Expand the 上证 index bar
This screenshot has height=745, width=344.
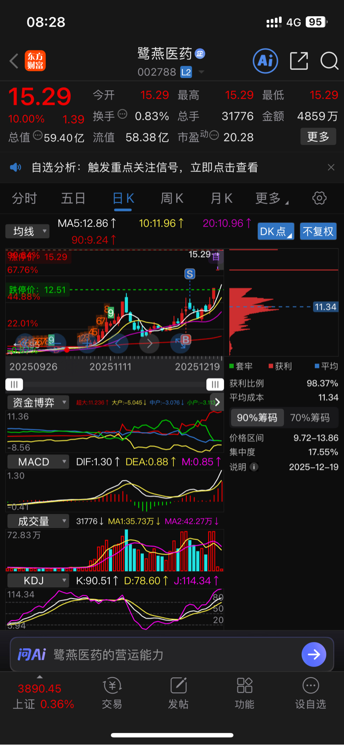[x=40, y=677]
